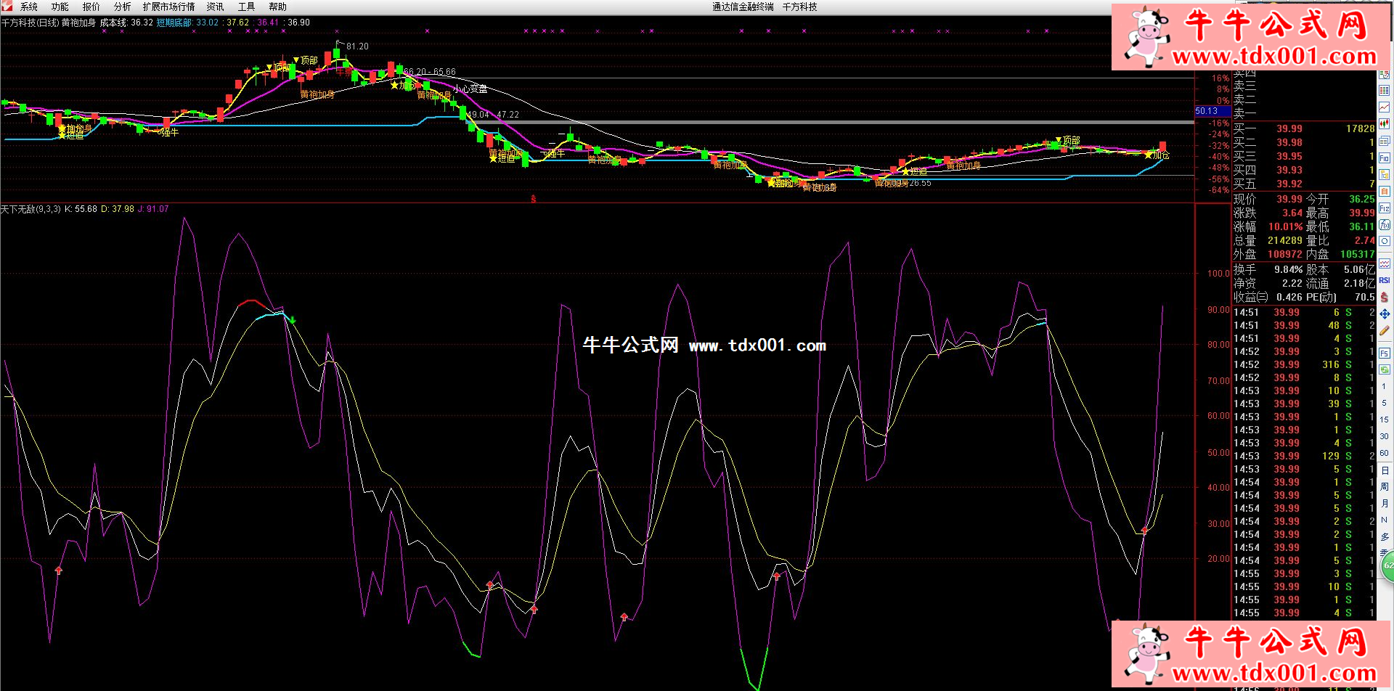Image resolution: width=1394 pixels, height=691 pixels.
Task: Switch to 1-minute period
Action: tap(1385, 387)
